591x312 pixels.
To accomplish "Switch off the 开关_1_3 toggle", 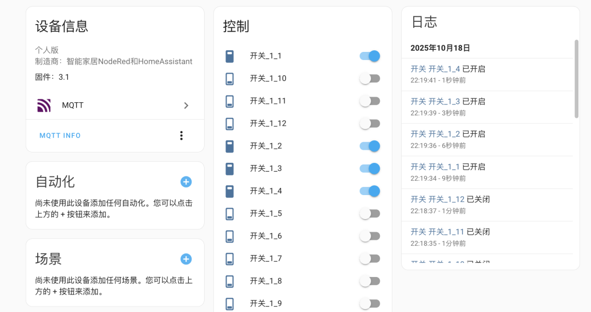I will click(x=370, y=169).
